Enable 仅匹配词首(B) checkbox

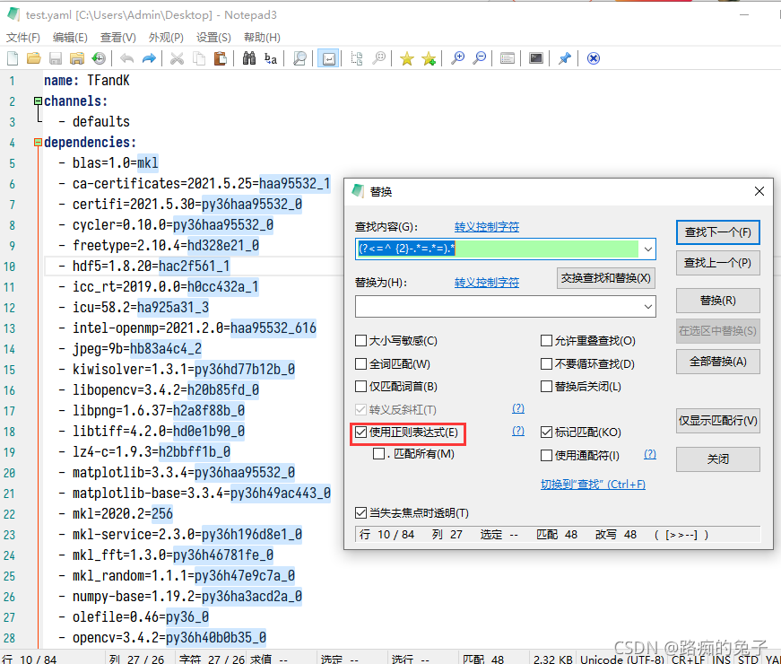pyautogui.click(x=360, y=387)
